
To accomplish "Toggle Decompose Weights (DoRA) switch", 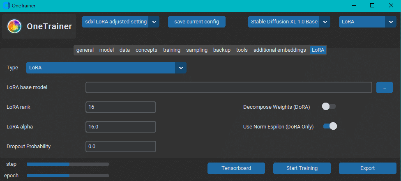I will tap(329, 106).
